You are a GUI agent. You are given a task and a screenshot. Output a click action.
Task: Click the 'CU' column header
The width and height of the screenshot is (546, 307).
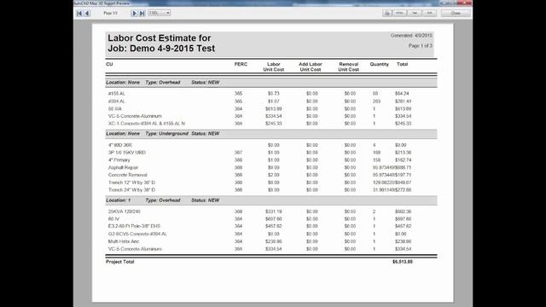click(x=109, y=64)
